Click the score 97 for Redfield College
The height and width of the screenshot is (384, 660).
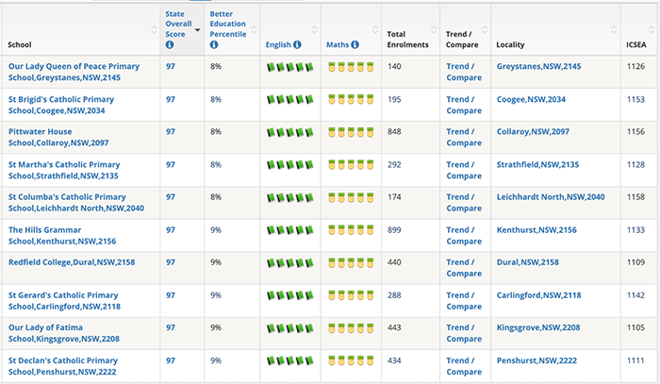170,262
